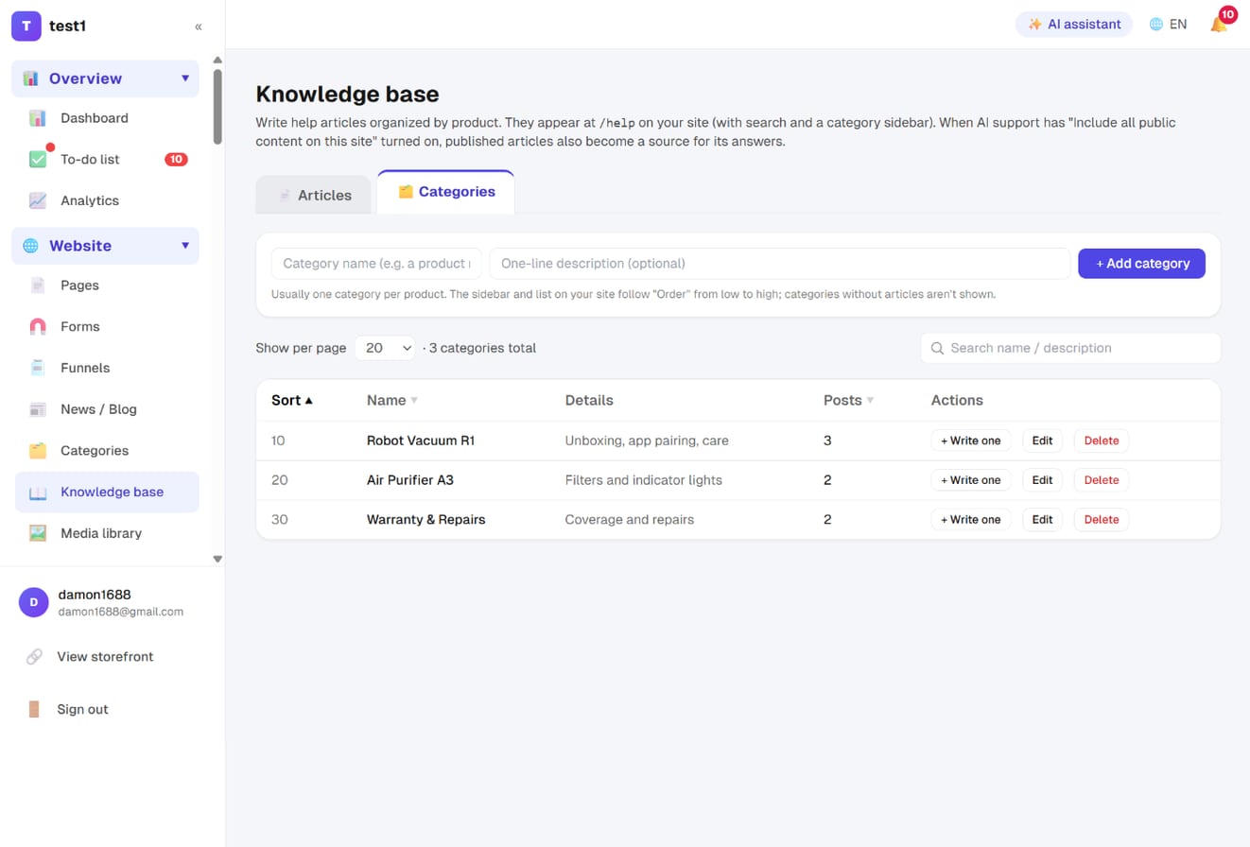Write an article for Air Purifier A3
The height and width of the screenshot is (847, 1250).
click(971, 480)
